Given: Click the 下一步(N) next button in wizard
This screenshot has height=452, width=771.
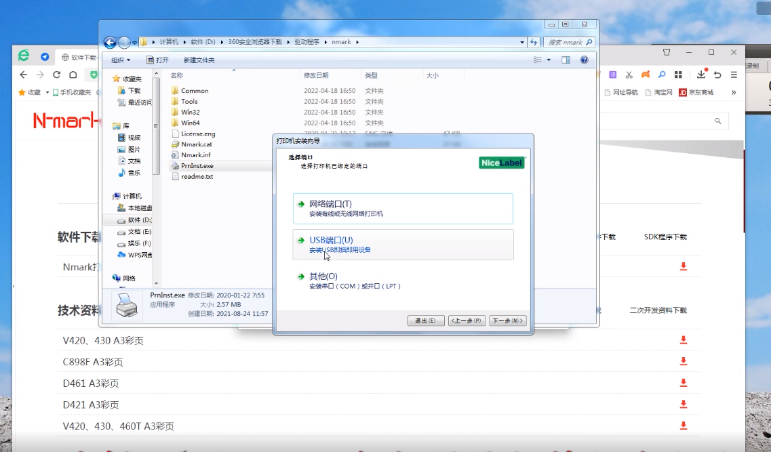Looking at the screenshot, I should coord(506,321).
